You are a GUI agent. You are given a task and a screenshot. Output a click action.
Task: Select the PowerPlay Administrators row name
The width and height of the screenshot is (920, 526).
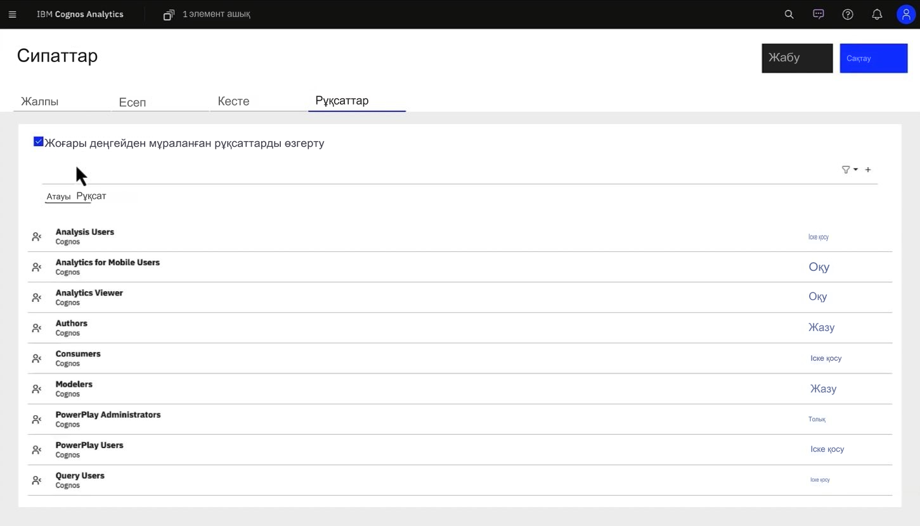coord(108,415)
